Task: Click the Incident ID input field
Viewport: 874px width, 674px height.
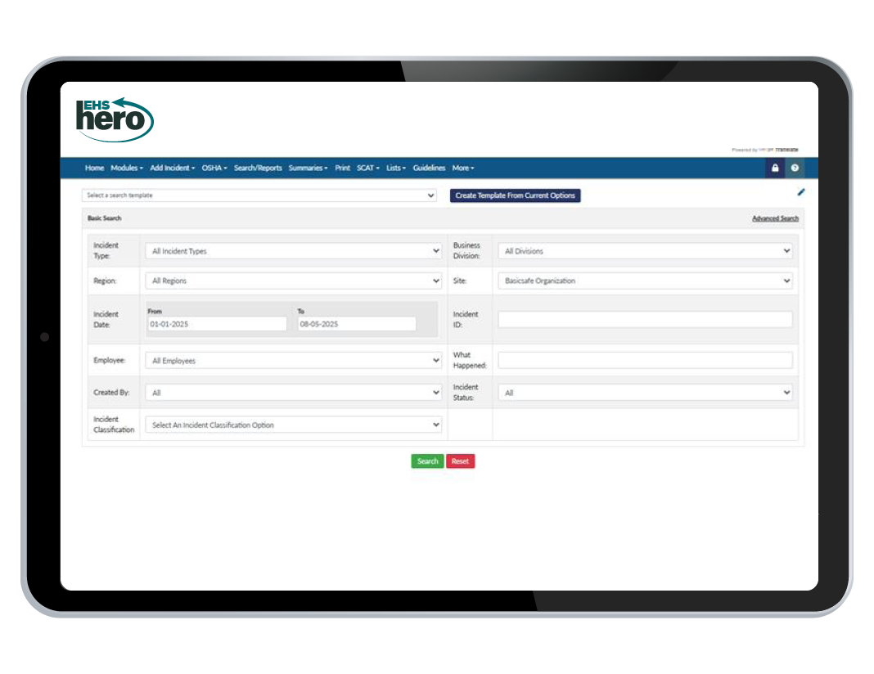Action: (646, 320)
